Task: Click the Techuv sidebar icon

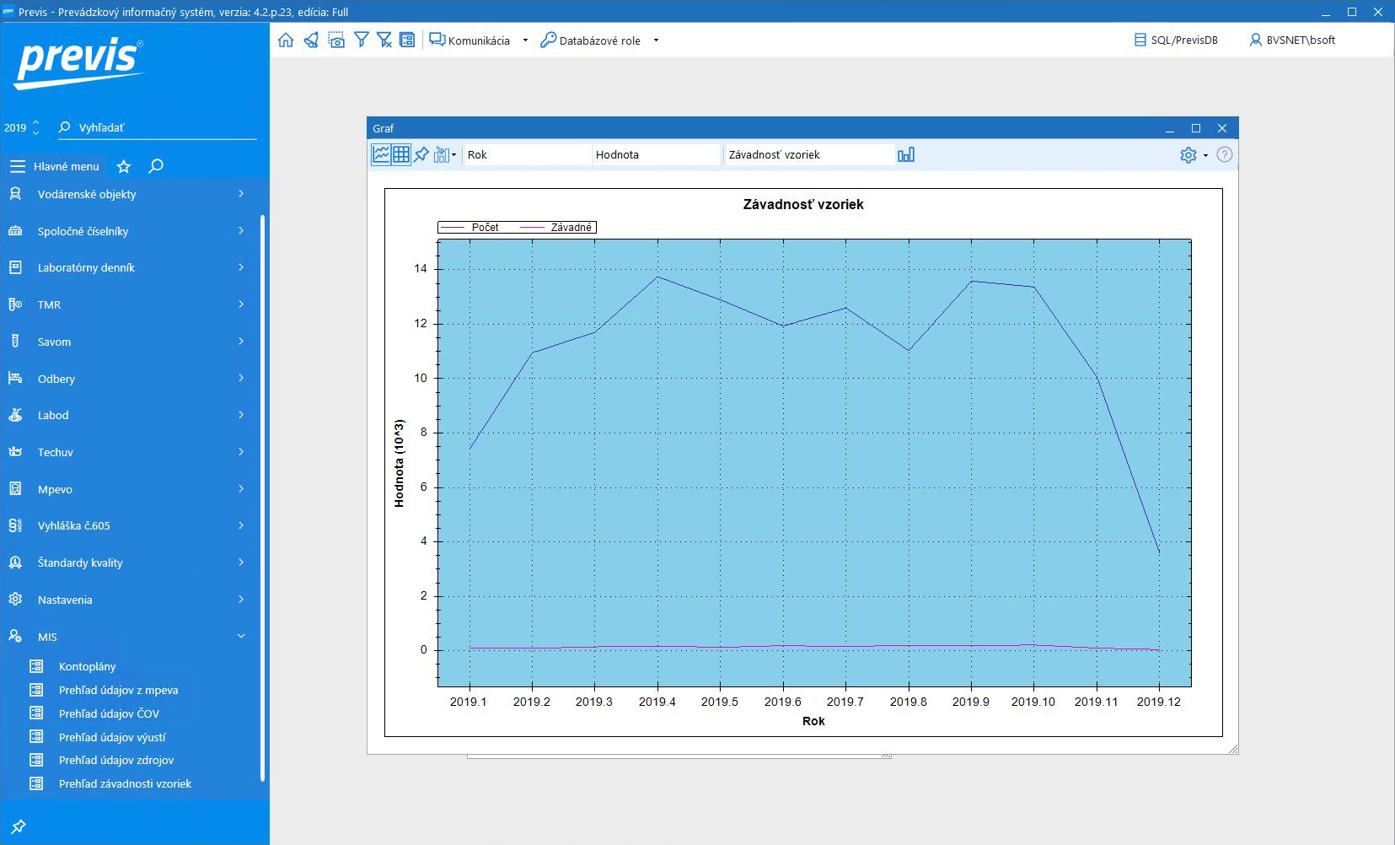Action: click(x=15, y=452)
